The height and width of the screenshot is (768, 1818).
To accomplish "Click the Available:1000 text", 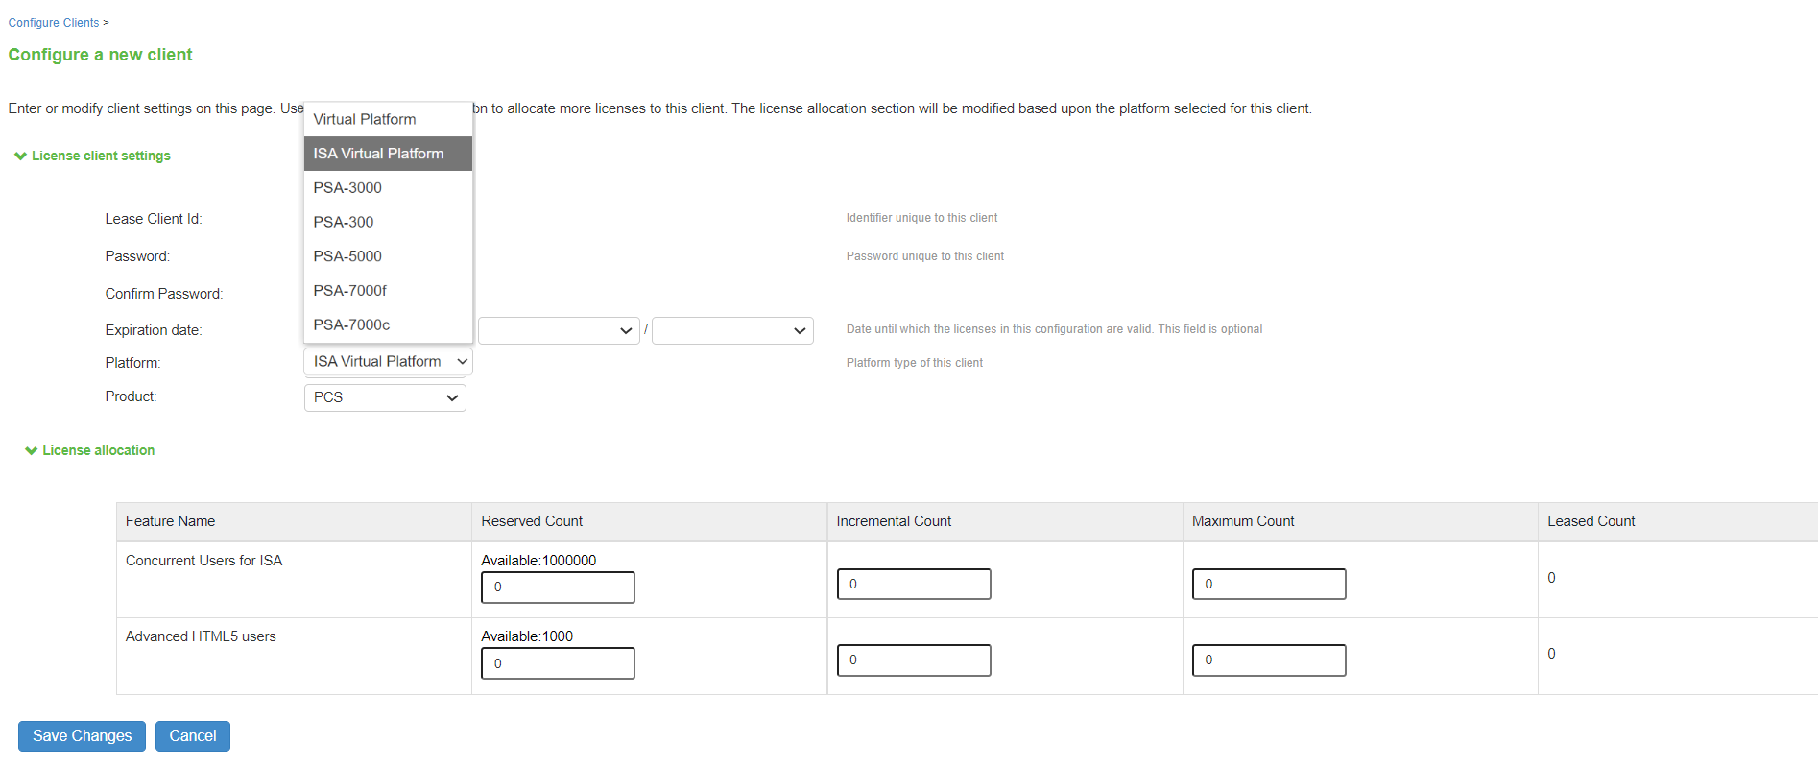I will [527, 636].
